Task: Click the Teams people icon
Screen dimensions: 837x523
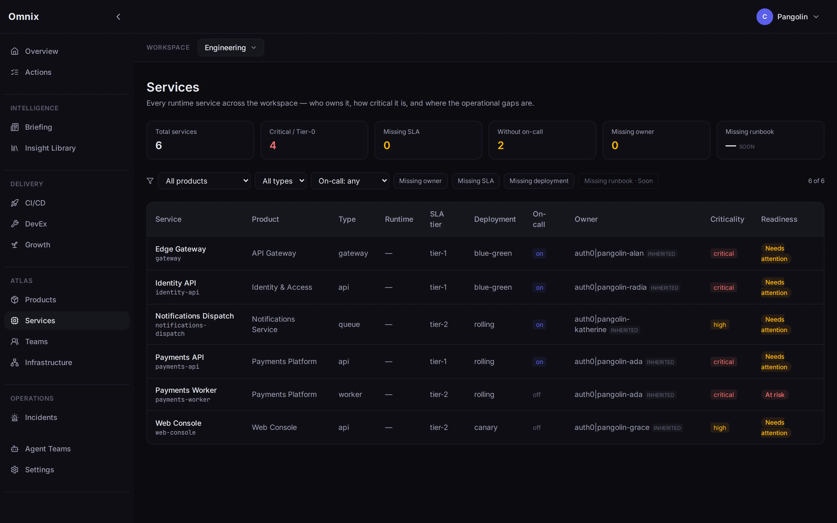Action: (15, 342)
